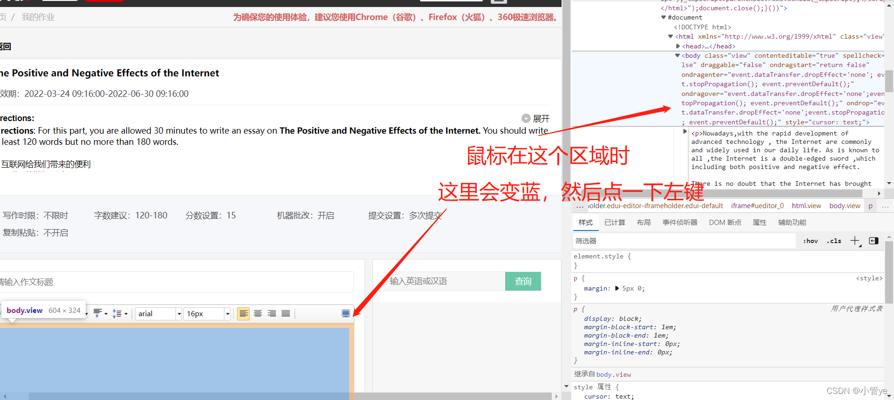Click the 查询 search button
894x400 pixels.
point(523,281)
